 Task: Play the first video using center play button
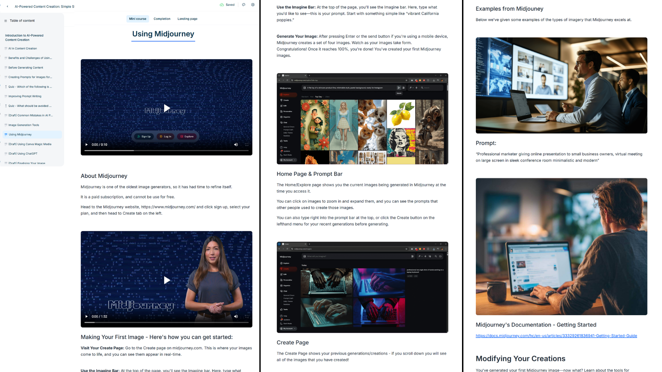pos(167,108)
